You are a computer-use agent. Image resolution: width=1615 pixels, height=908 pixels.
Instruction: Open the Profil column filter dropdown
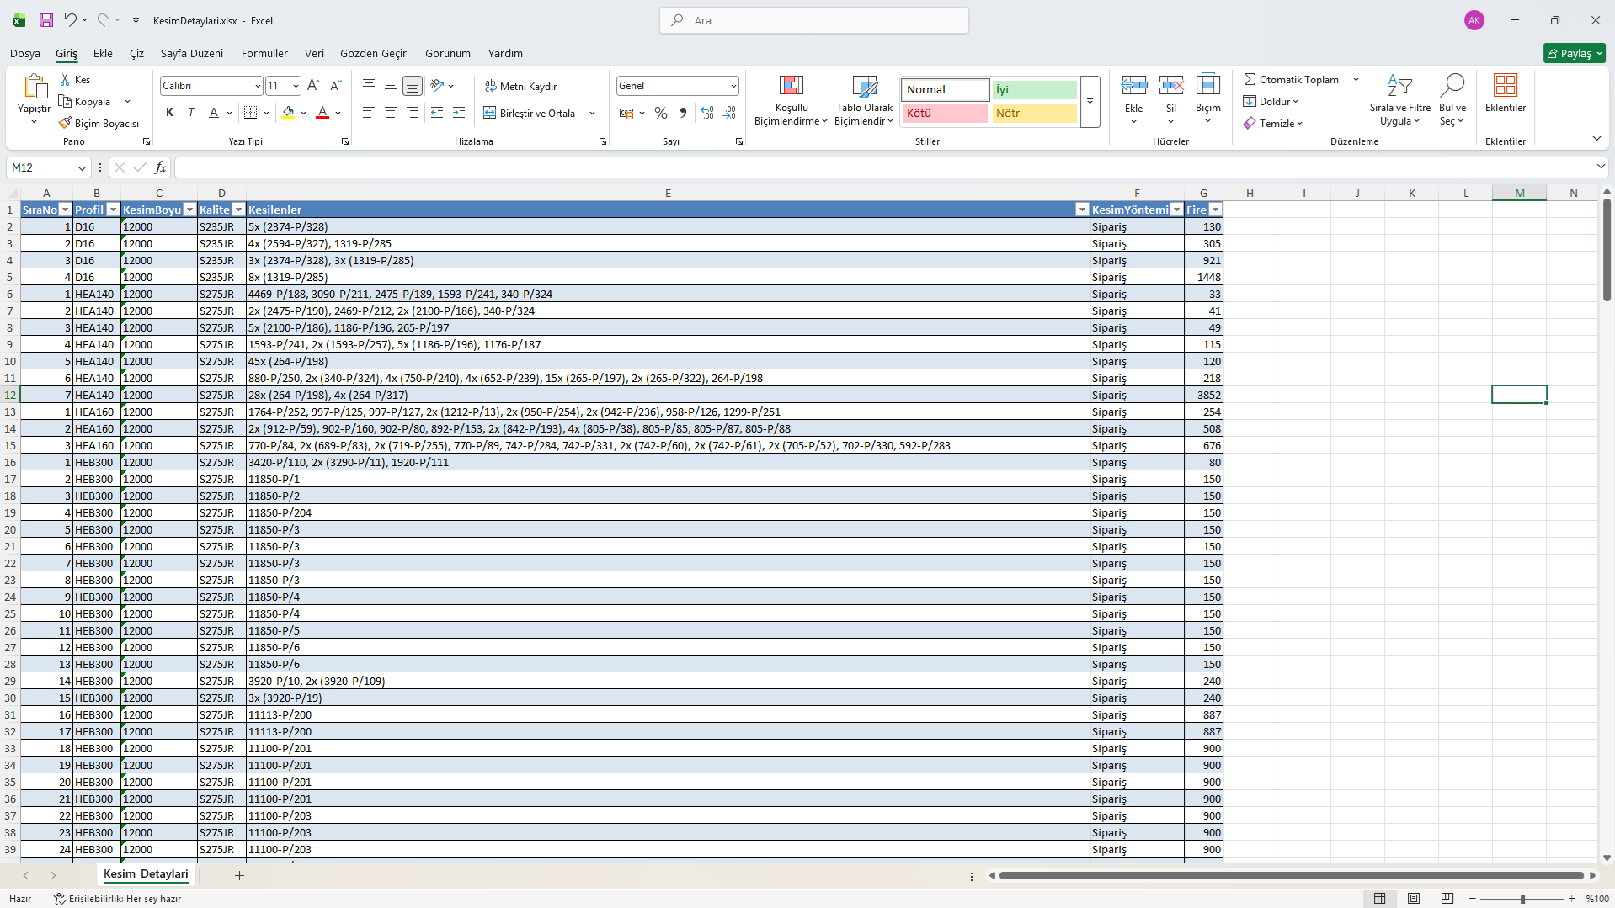tap(113, 210)
